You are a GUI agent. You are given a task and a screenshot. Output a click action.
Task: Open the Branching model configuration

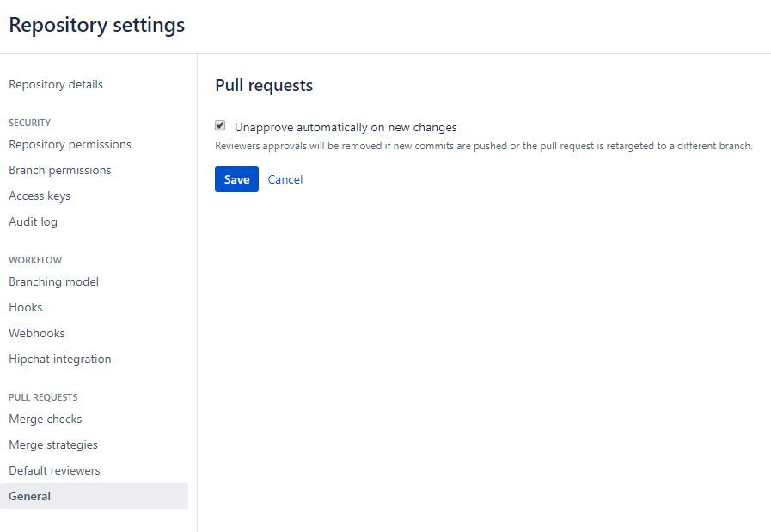(53, 281)
